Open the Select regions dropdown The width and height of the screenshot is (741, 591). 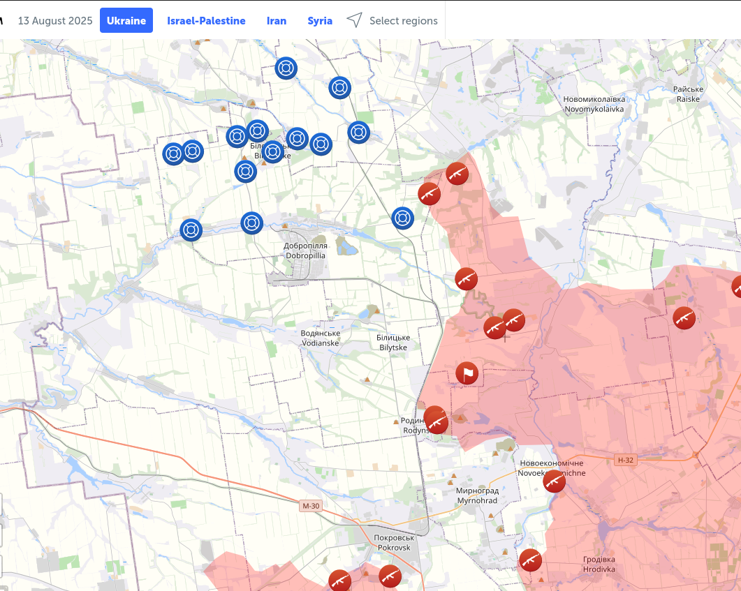pyautogui.click(x=403, y=21)
